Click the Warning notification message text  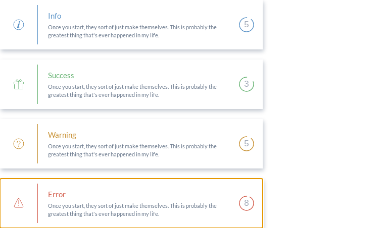pyautogui.click(x=132, y=150)
